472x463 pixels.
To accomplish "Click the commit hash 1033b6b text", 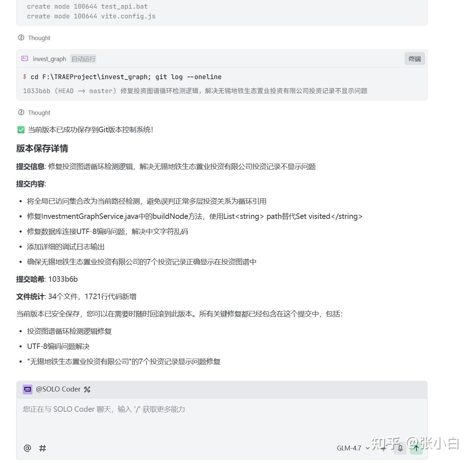I will point(63,279).
